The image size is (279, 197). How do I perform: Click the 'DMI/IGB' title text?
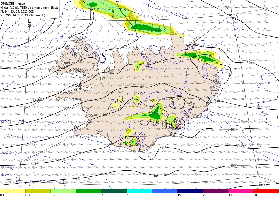8,3
